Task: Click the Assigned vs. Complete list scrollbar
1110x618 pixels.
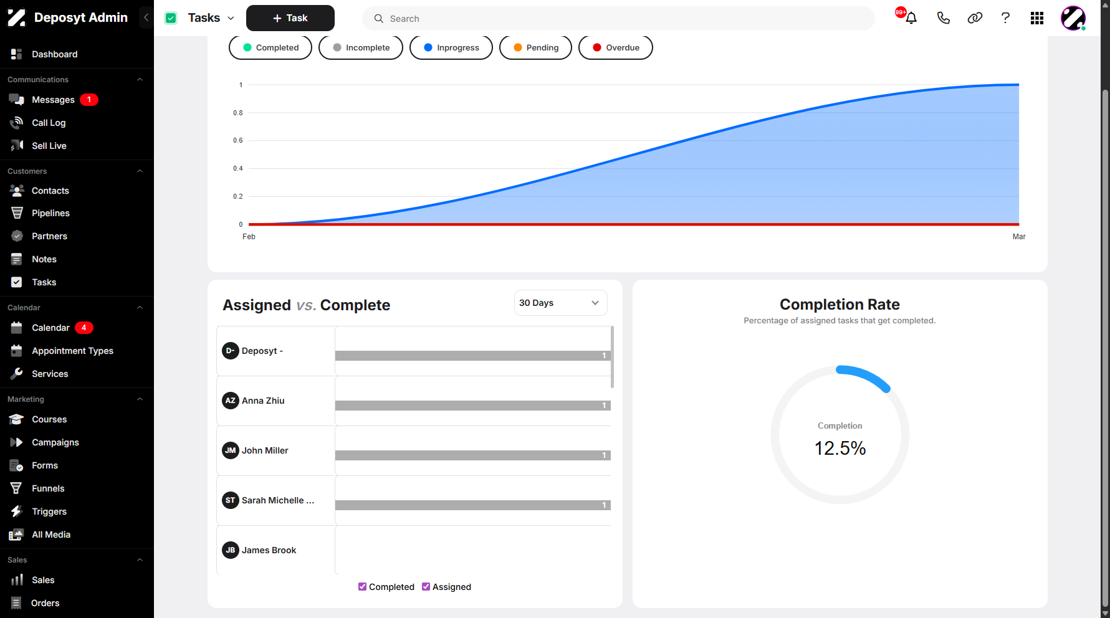Action: [x=613, y=357]
